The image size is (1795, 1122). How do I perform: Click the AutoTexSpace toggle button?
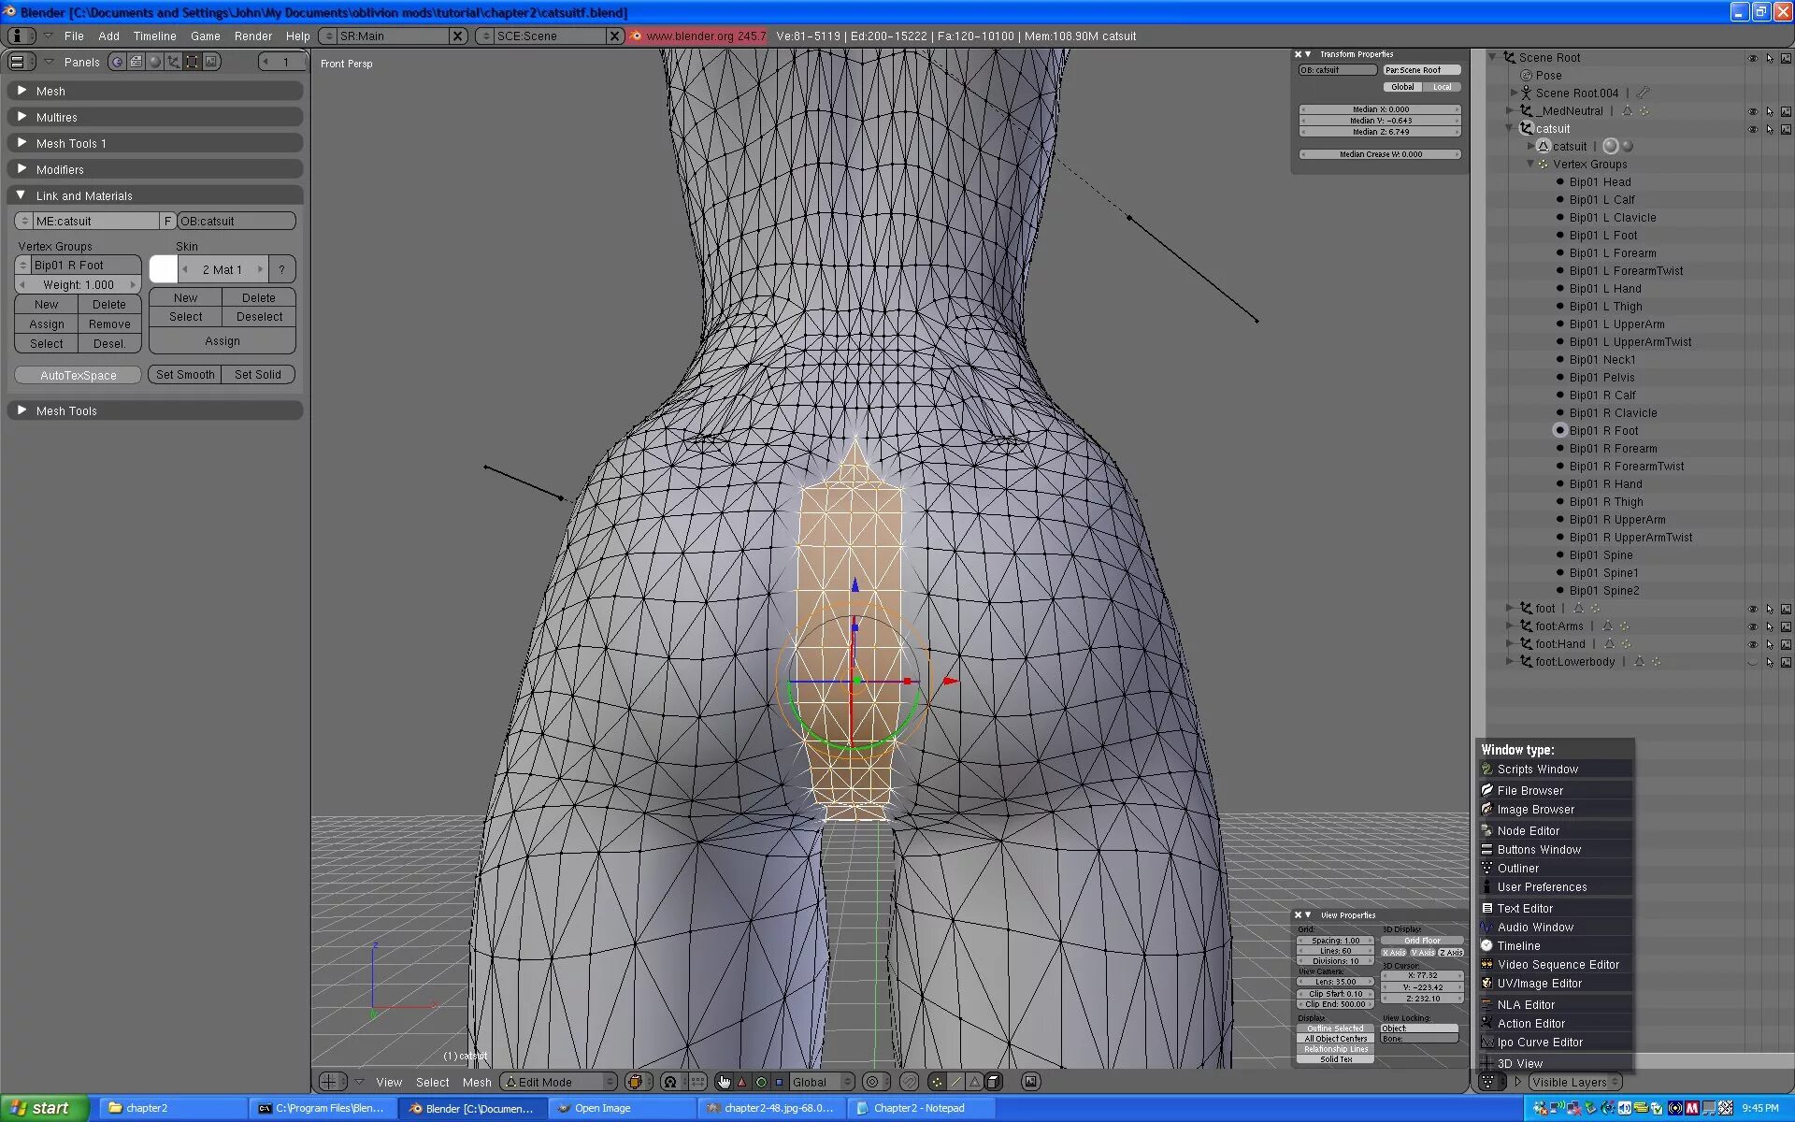tap(79, 374)
